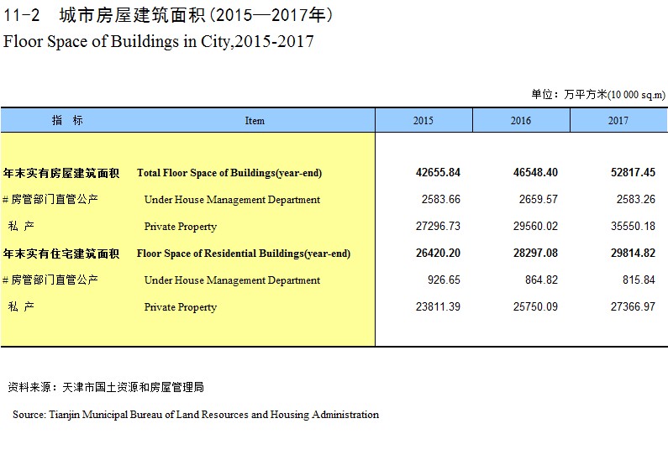Click 'Under House Management Department' in 2583.66 row
The height and width of the screenshot is (455, 668).
(232, 200)
